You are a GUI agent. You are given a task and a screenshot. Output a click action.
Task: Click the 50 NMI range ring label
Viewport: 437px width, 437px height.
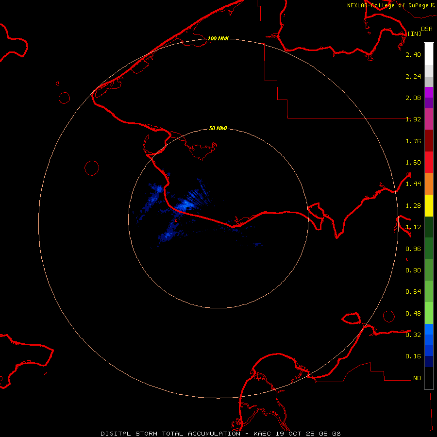[x=218, y=128]
